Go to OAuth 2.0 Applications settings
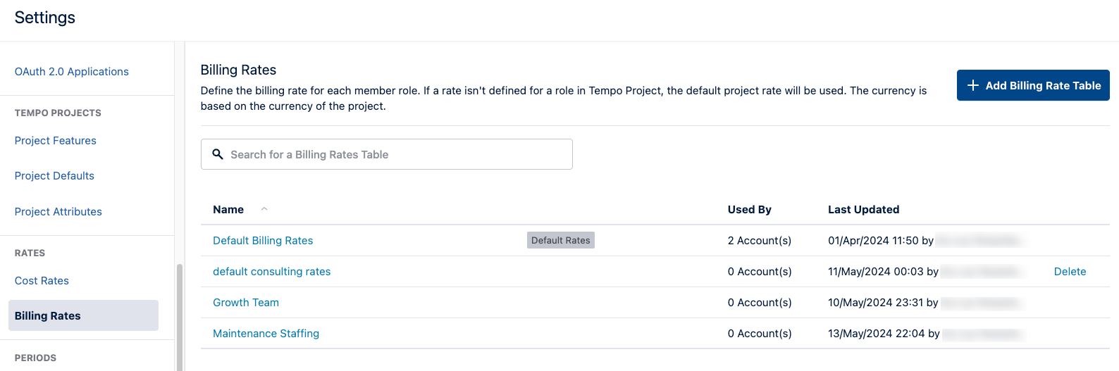The height and width of the screenshot is (371, 1119). pos(72,72)
